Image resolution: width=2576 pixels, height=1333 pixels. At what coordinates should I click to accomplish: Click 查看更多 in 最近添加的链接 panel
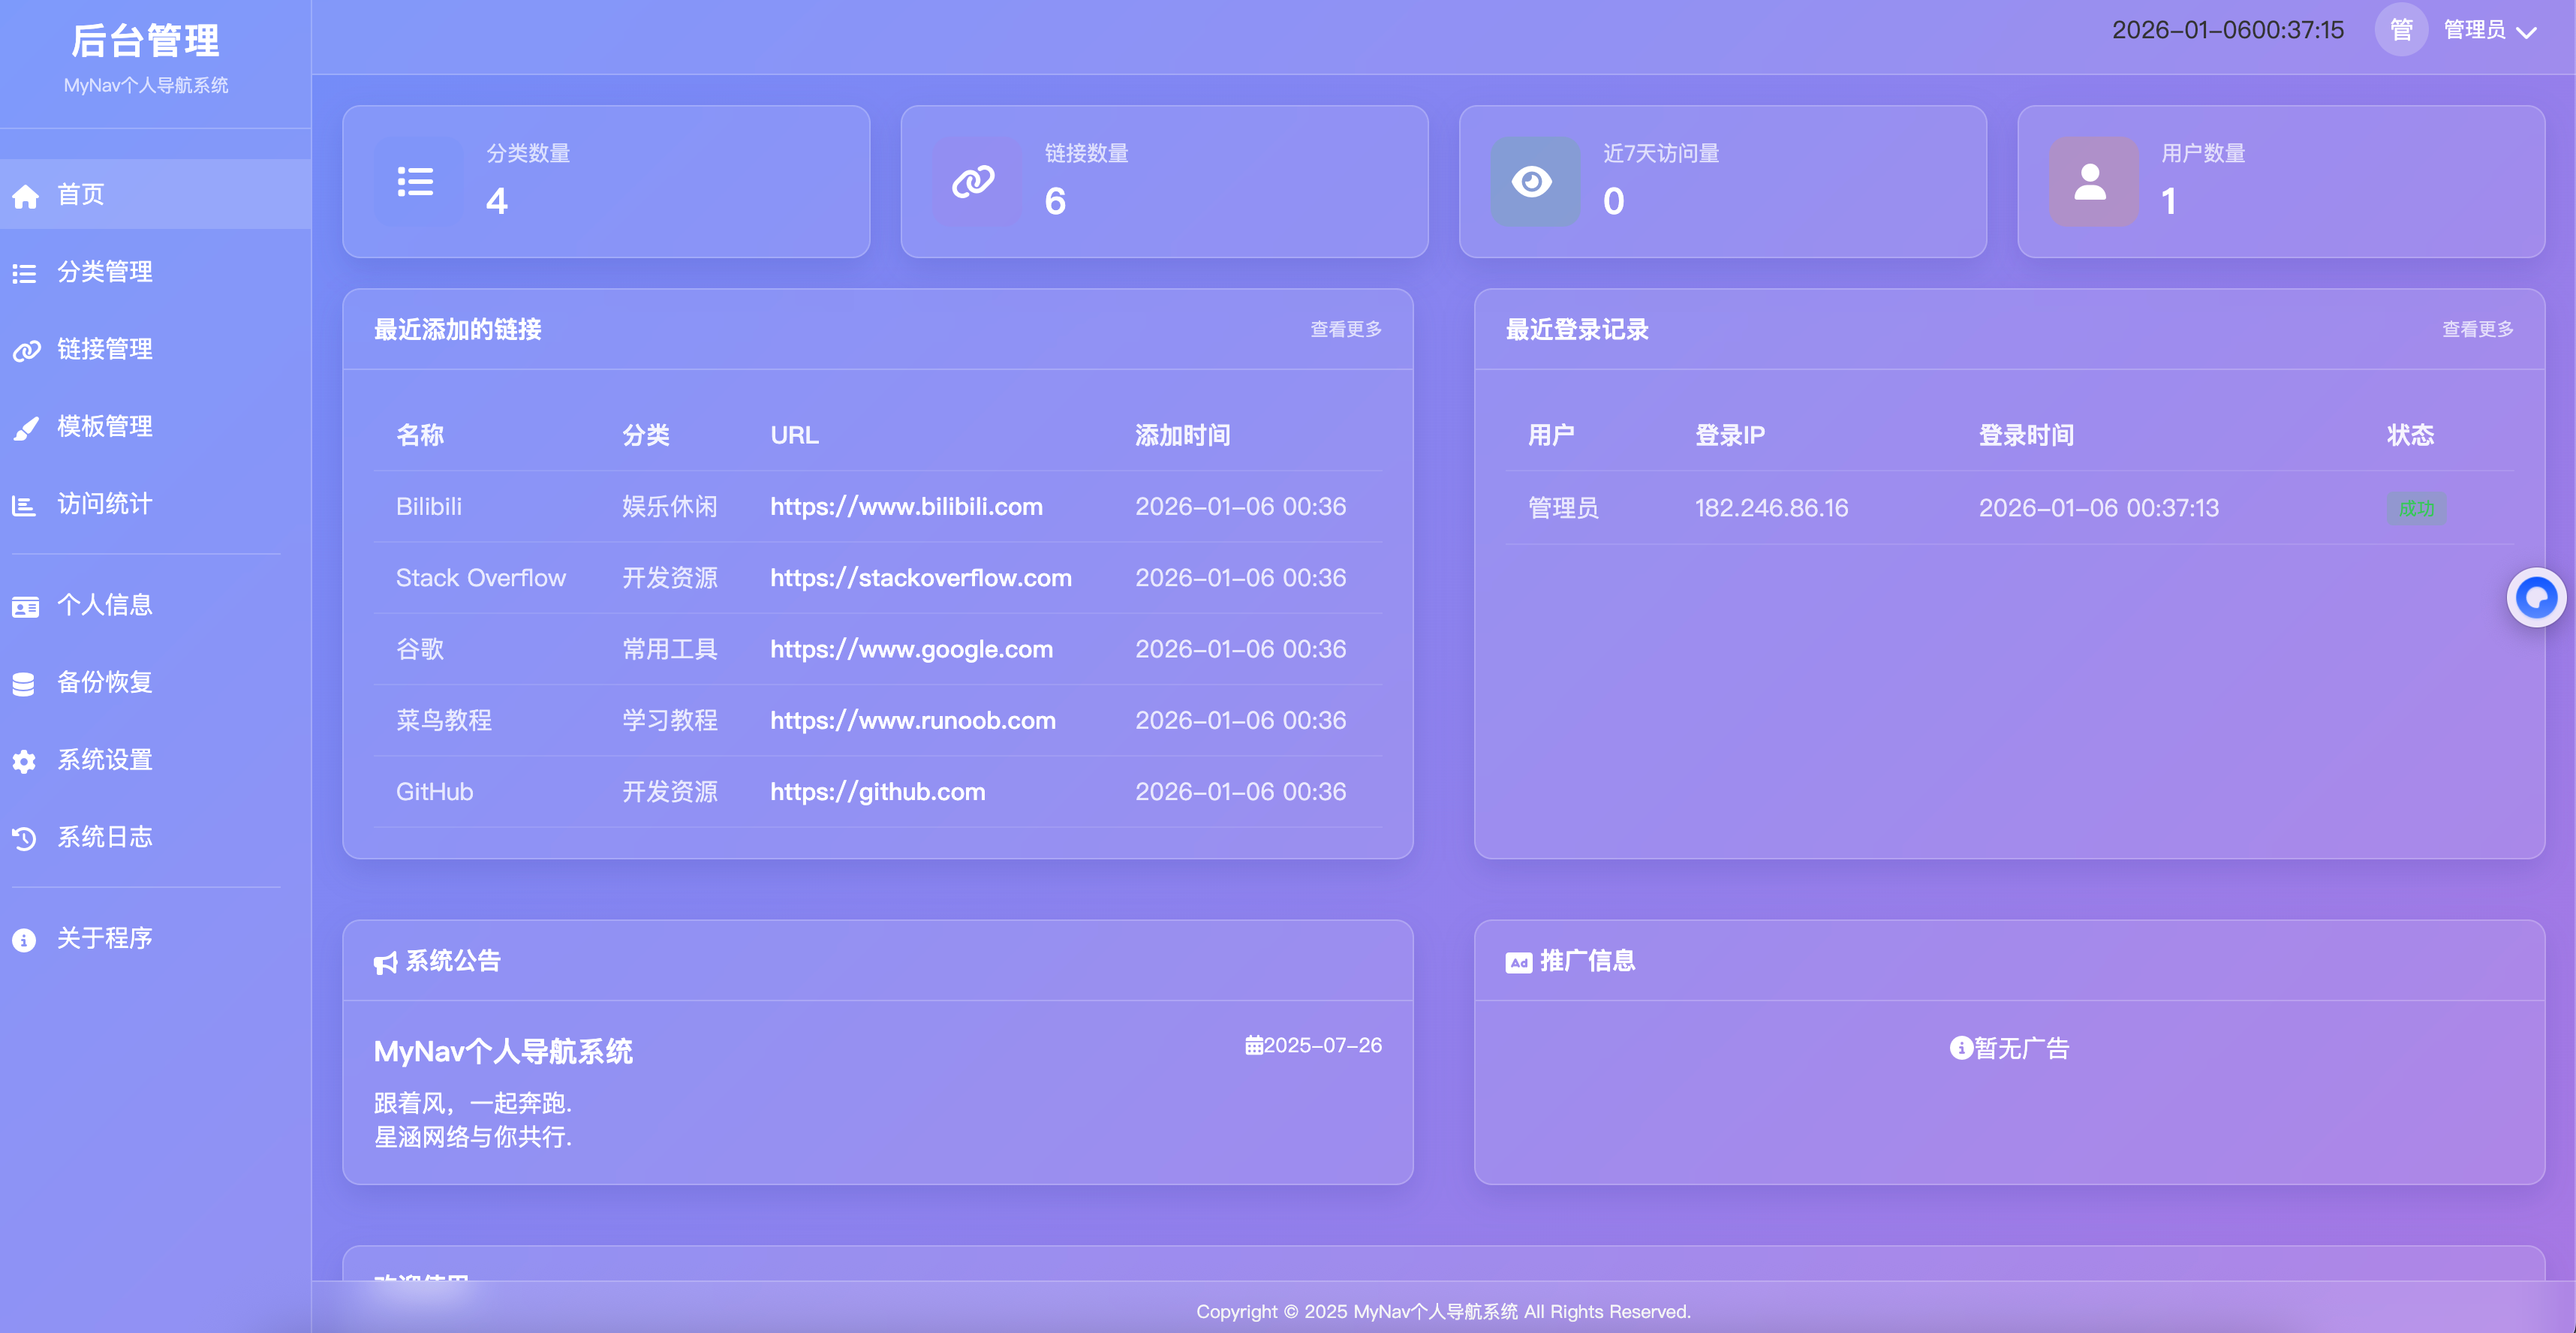click(x=1346, y=329)
